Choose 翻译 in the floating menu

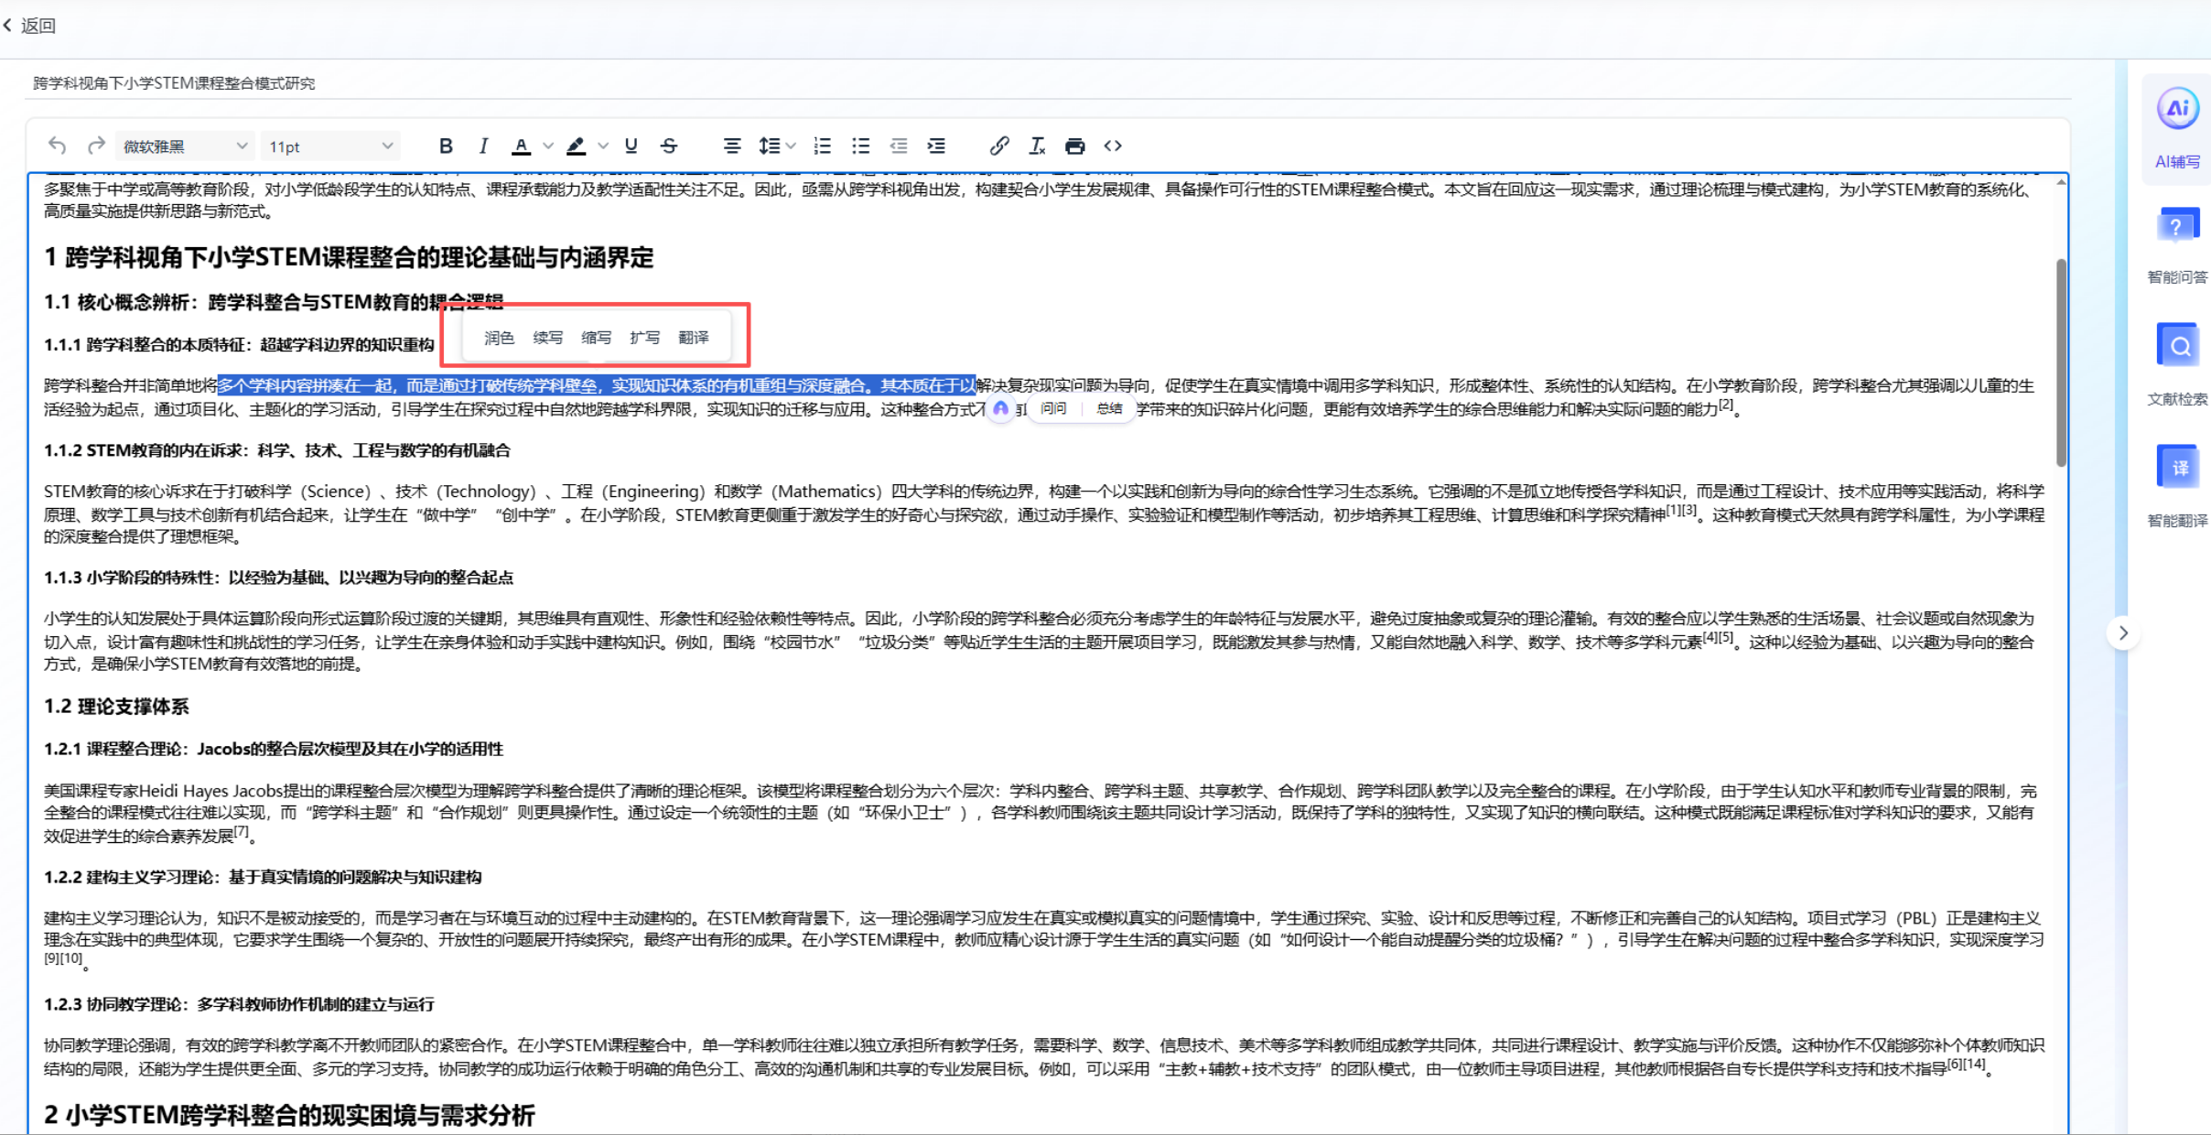(x=694, y=338)
